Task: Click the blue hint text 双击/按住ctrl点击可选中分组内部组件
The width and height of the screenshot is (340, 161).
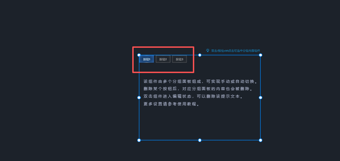Action: click(x=235, y=51)
